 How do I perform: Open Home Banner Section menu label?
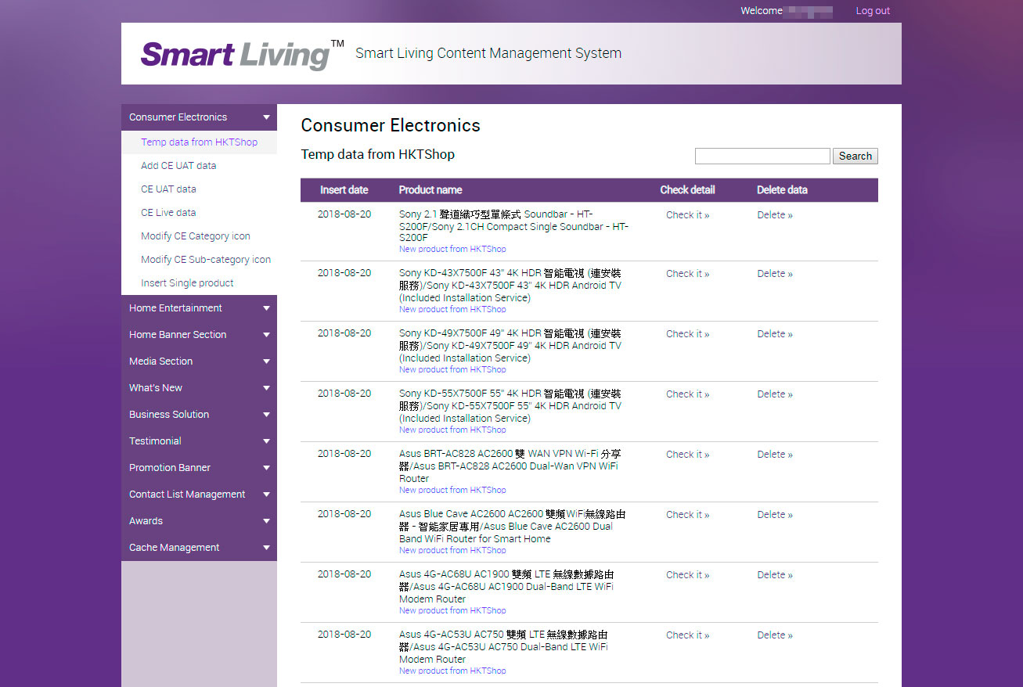pyautogui.click(x=178, y=335)
